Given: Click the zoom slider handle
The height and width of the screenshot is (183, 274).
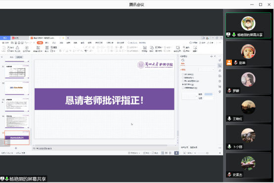Looking at the screenshot, I should point(207,153).
